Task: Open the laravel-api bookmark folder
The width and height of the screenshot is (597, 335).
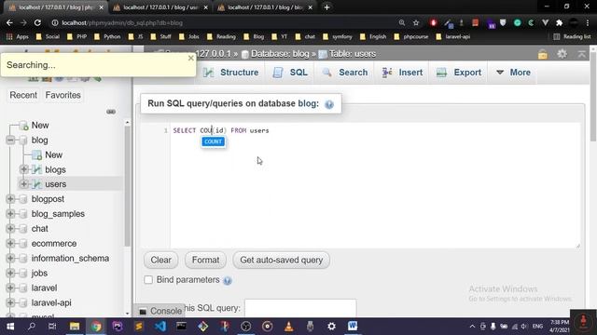Action: (453, 36)
